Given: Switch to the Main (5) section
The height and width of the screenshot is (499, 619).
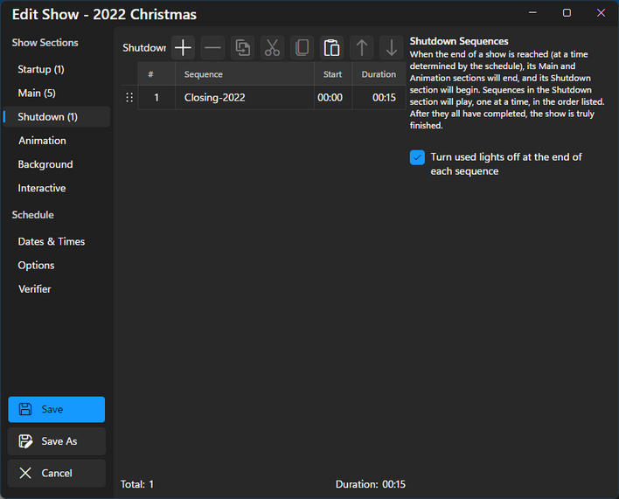Looking at the screenshot, I should [x=37, y=93].
